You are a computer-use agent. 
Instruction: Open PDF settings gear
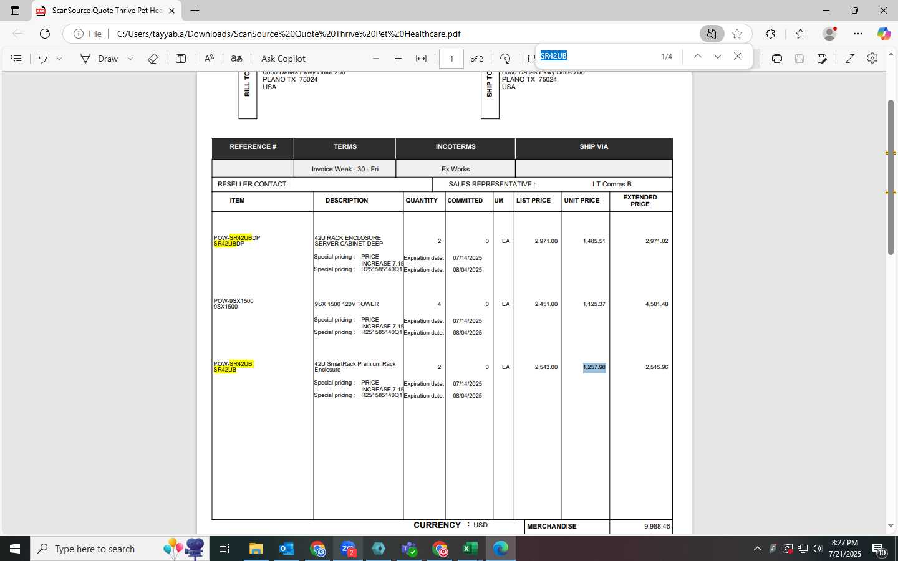point(872,59)
